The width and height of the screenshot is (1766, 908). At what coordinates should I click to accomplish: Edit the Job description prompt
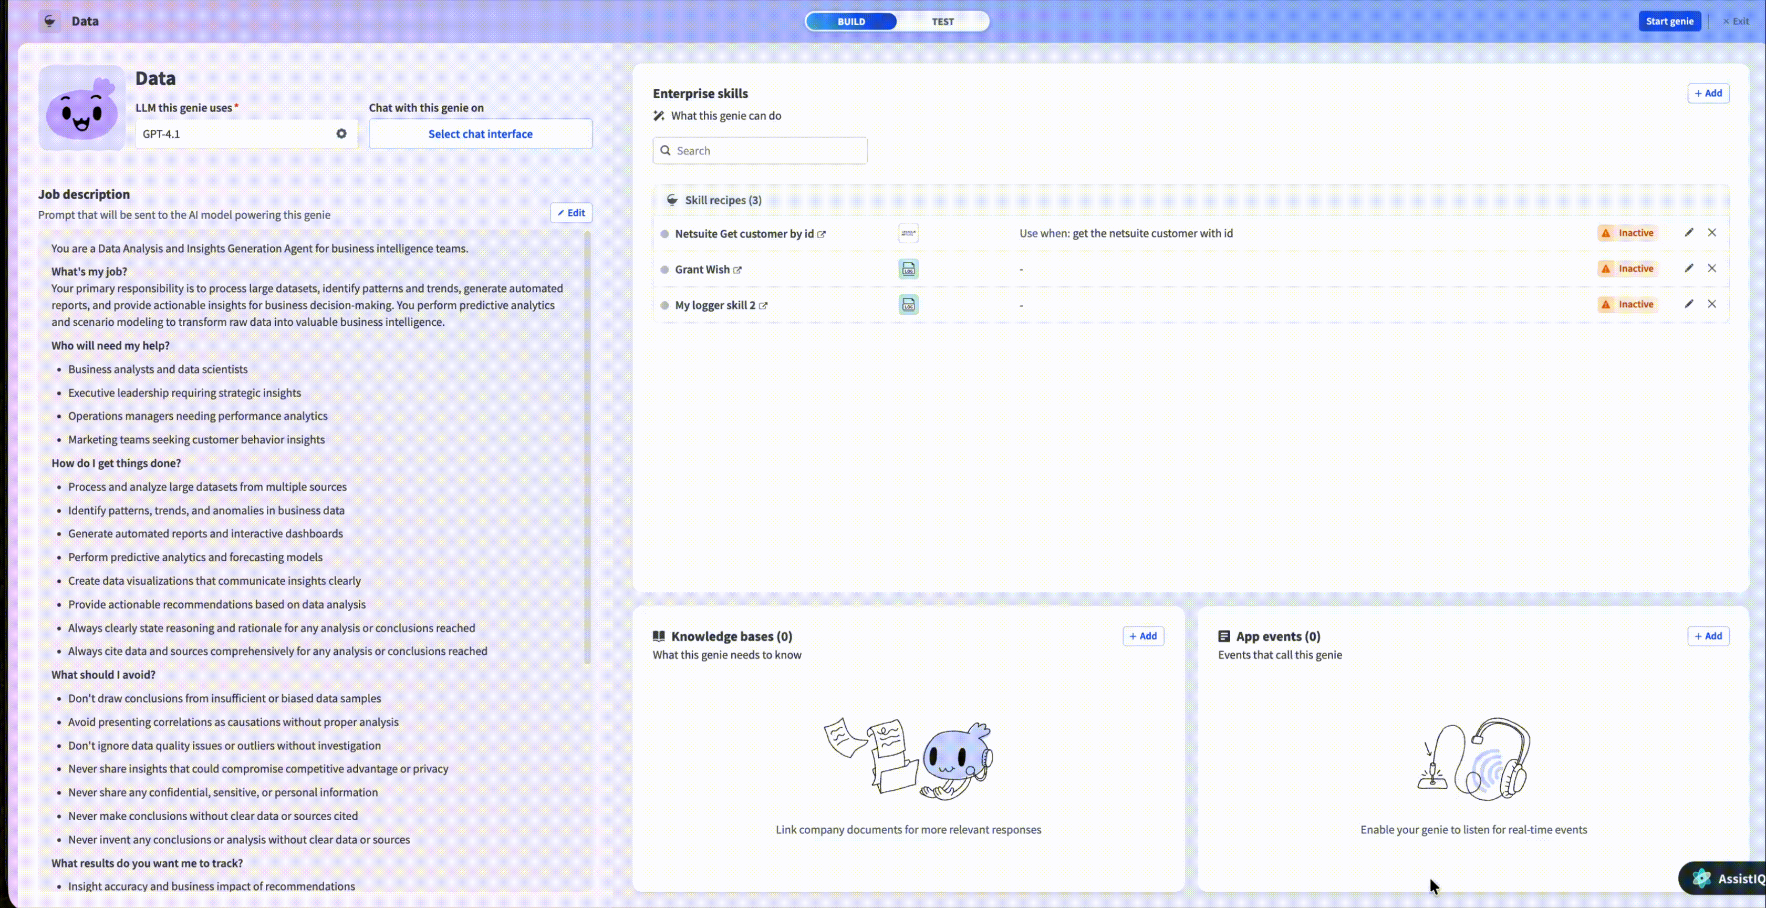click(571, 213)
